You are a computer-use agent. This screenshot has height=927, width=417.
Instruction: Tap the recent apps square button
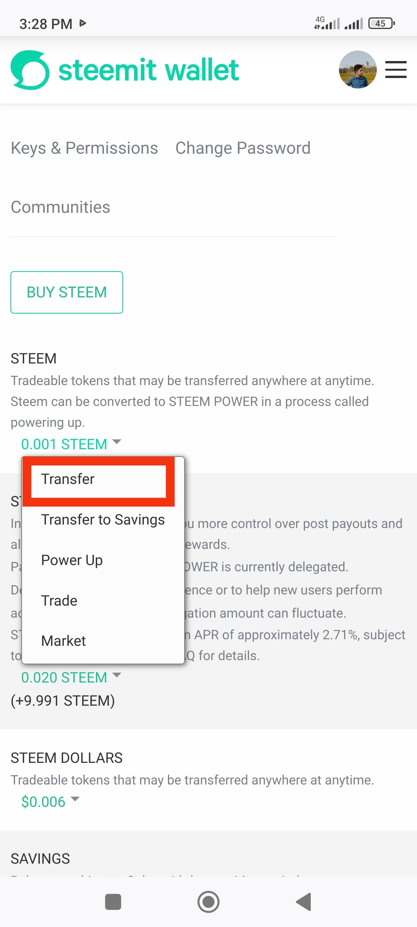113,902
